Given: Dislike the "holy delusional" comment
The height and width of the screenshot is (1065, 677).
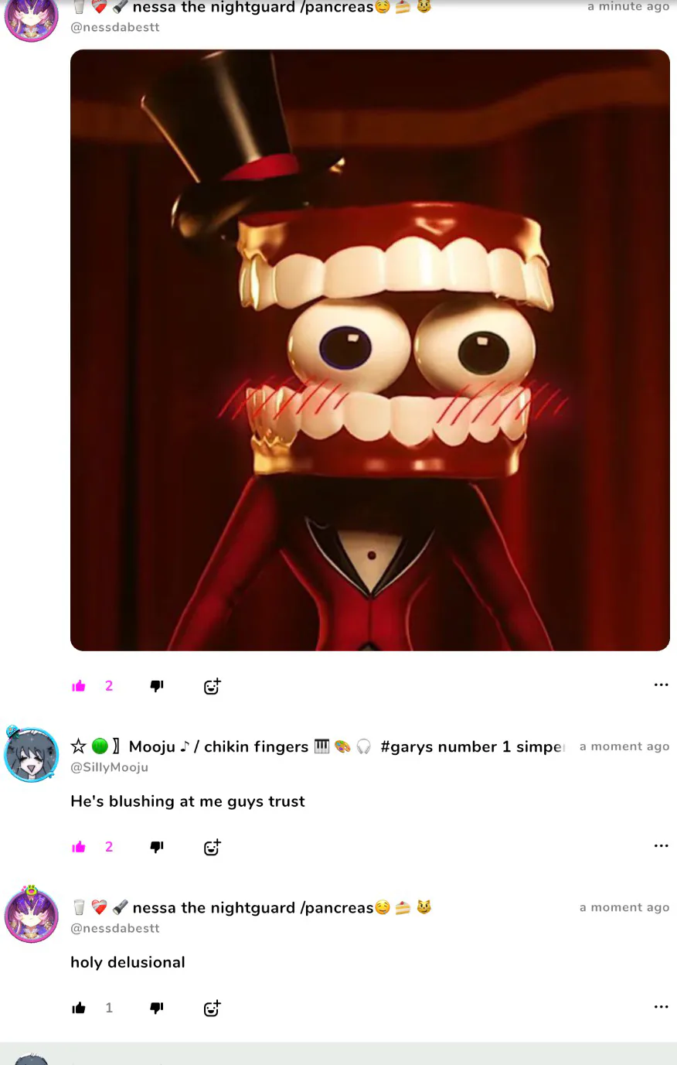Looking at the screenshot, I should (157, 1008).
